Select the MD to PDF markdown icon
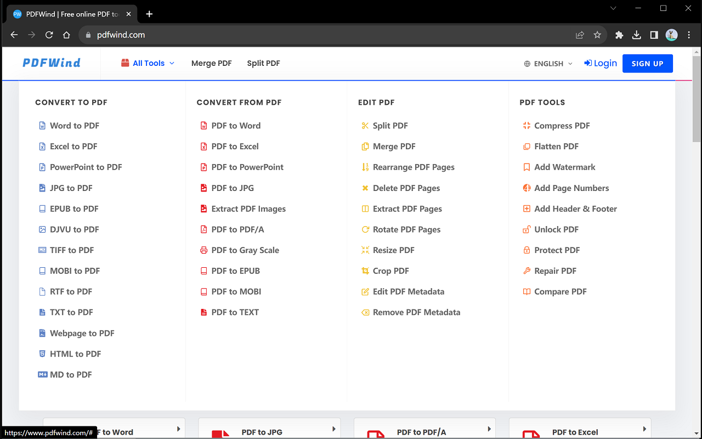The image size is (702, 439). (x=42, y=374)
